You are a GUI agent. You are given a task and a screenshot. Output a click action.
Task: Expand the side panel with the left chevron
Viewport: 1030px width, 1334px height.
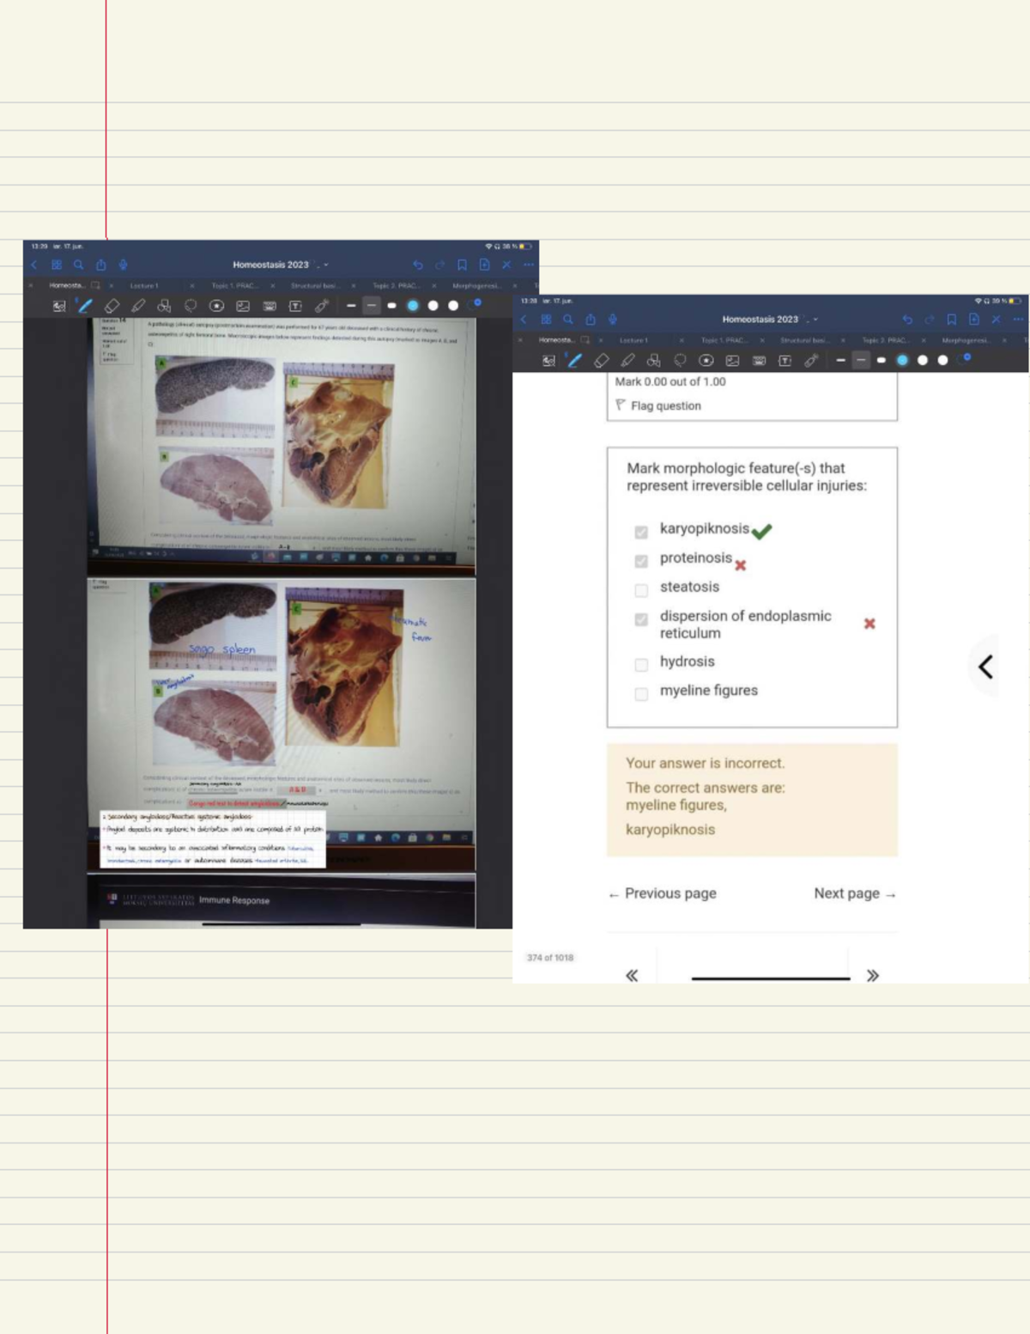click(986, 667)
